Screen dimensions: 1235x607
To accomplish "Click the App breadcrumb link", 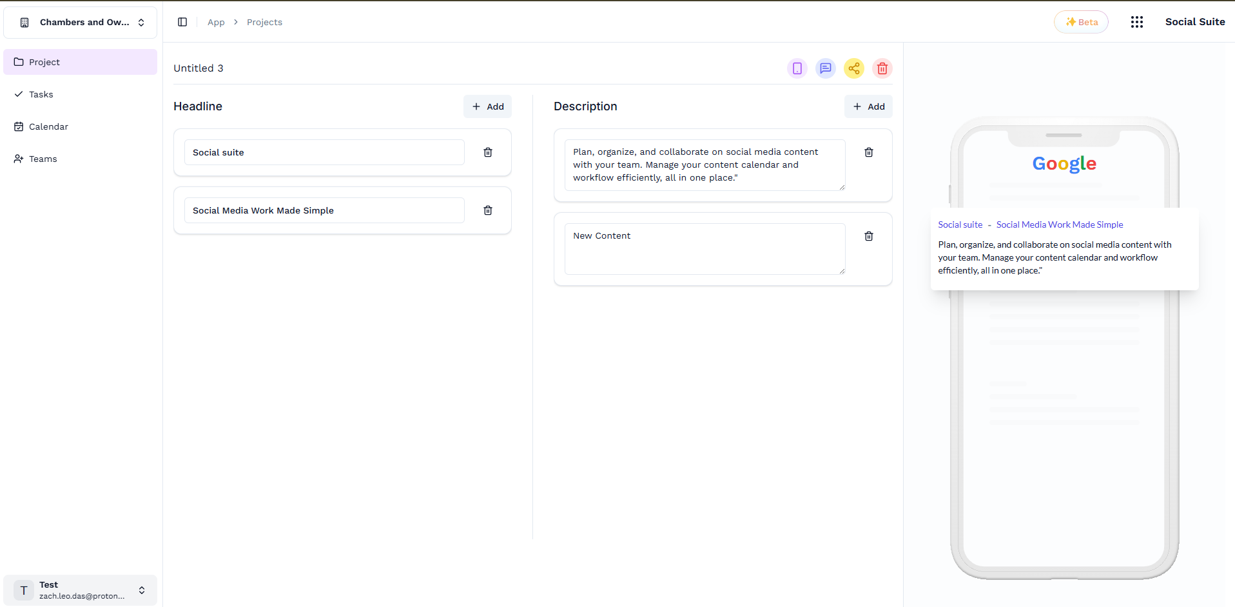I will pyautogui.click(x=216, y=22).
